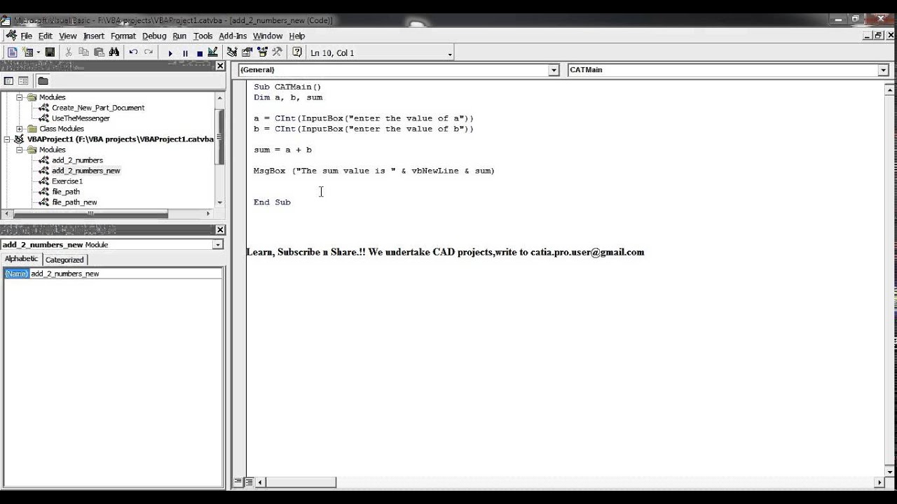Screen dimensions: 897x504
Task: Switch to View Code in Project Explorer
Action: 8,80
